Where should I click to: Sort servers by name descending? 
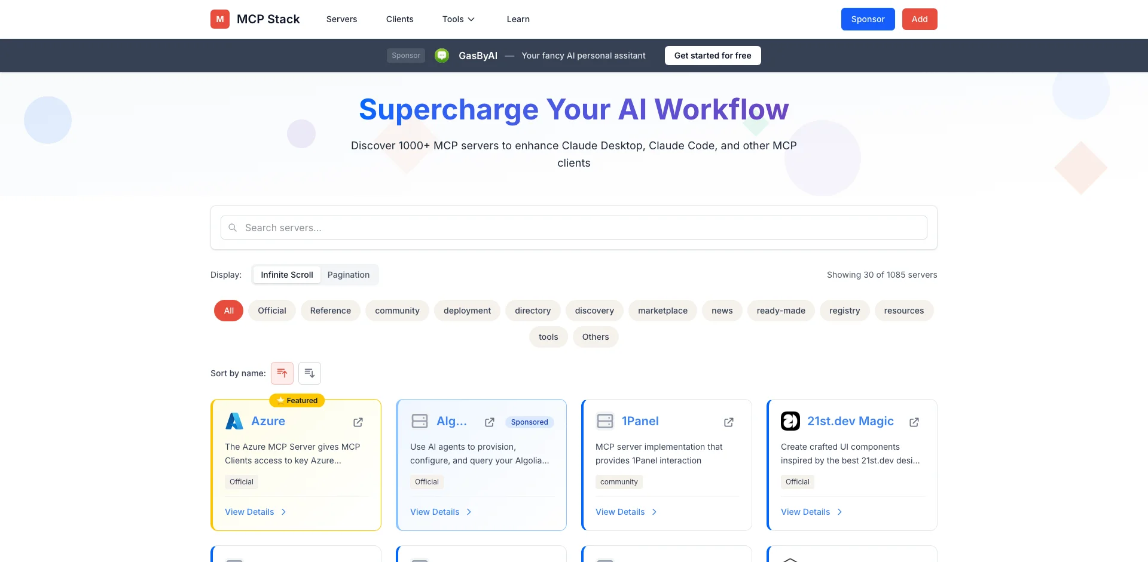310,373
